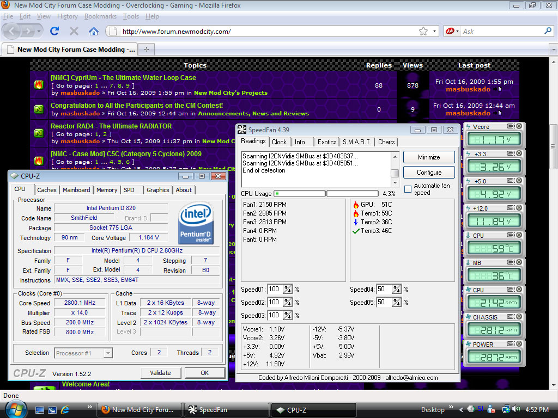Click SpeedFan log scroll down arrow

(395, 183)
